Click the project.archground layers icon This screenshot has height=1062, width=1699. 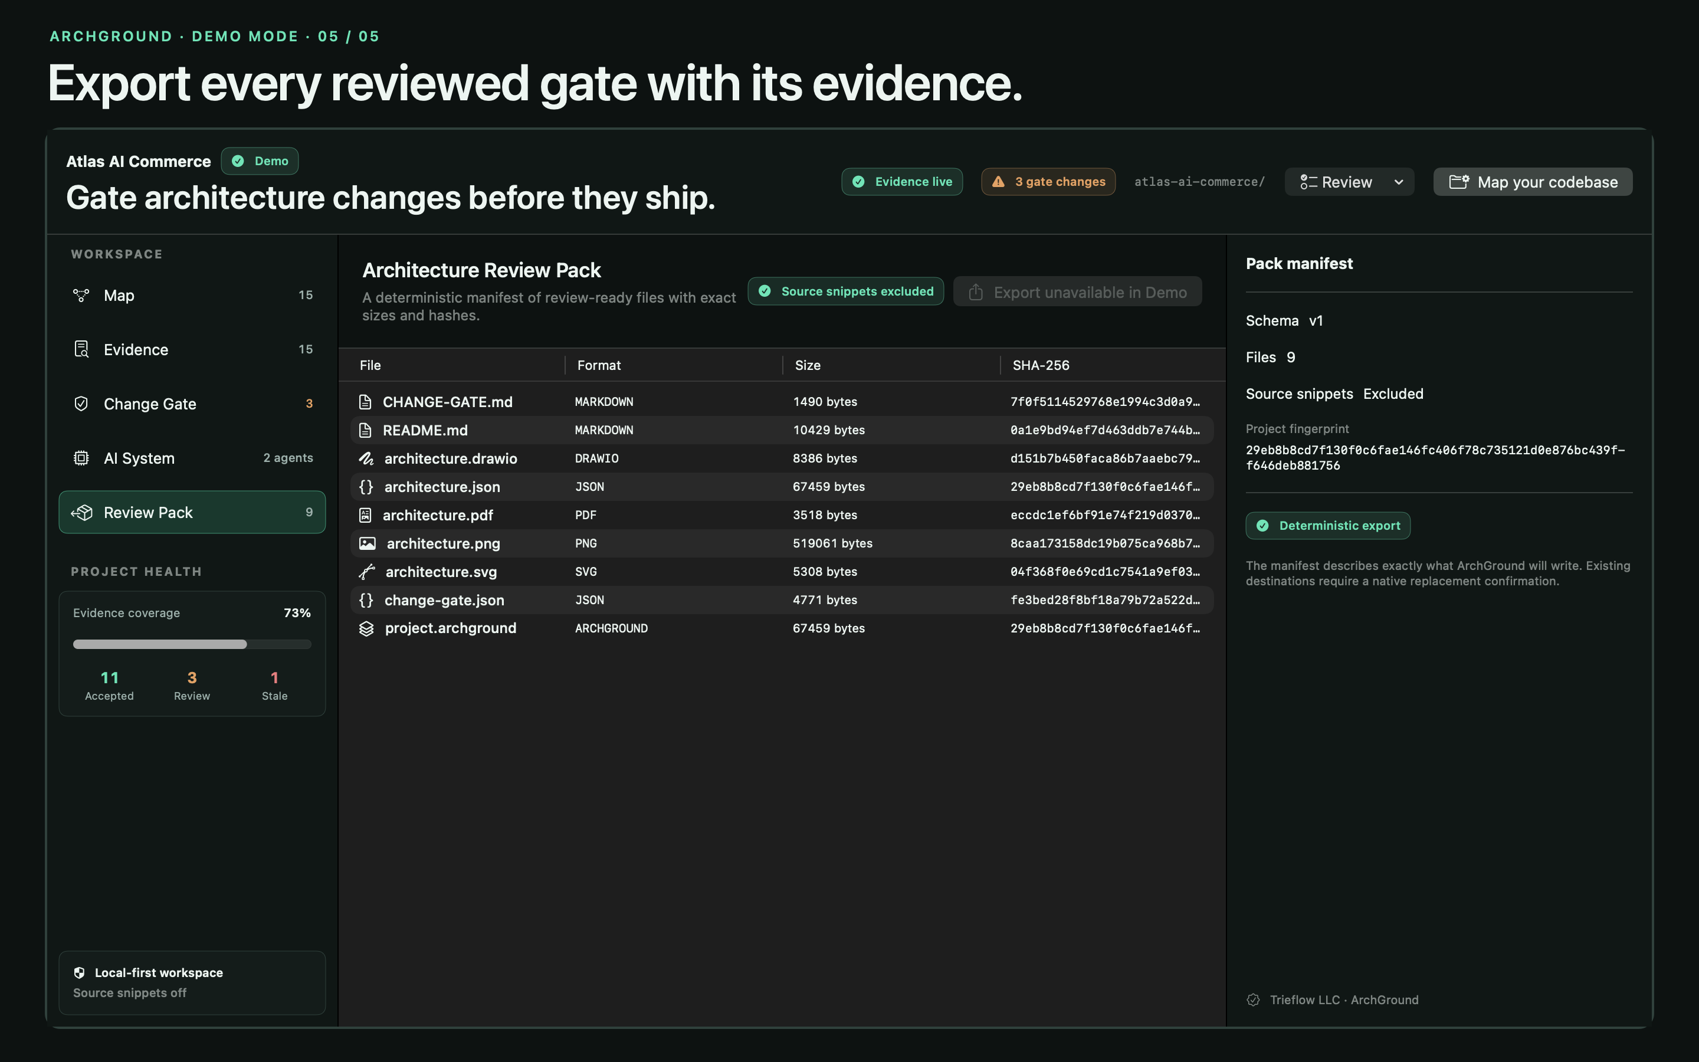point(366,628)
